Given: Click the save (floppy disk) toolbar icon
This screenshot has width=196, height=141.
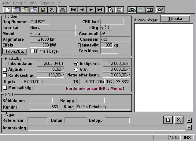Looking at the screenshot, I should pyautogui.click(x=43, y=9).
